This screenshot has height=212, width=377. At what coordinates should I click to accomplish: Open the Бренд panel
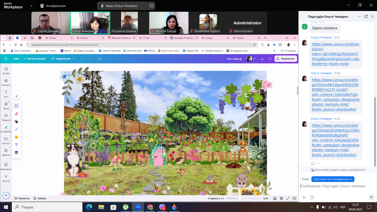pos(6,105)
